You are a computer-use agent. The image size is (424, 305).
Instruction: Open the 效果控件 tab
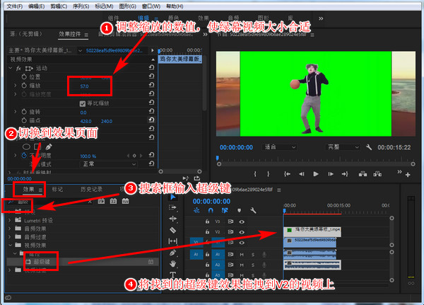click(x=70, y=34)
